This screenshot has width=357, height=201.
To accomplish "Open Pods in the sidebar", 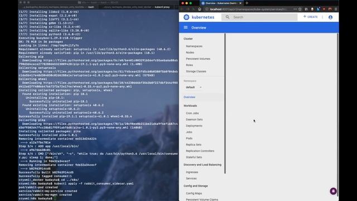I will click(x=189, y=138).
